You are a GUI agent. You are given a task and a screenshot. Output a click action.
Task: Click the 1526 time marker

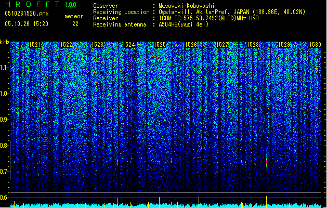[191, 45]
